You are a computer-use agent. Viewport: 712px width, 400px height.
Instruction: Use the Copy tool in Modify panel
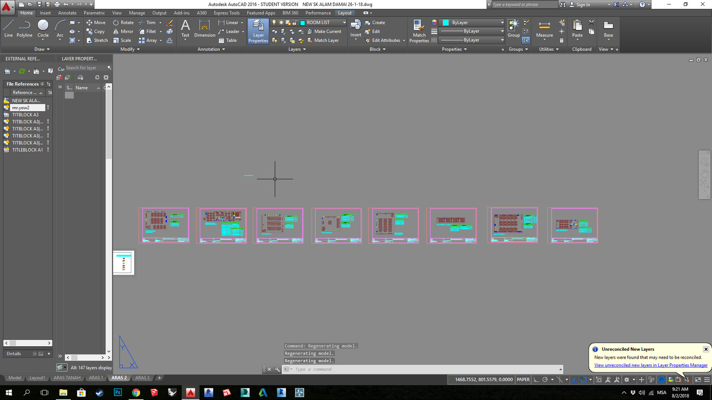coord(96,32)
